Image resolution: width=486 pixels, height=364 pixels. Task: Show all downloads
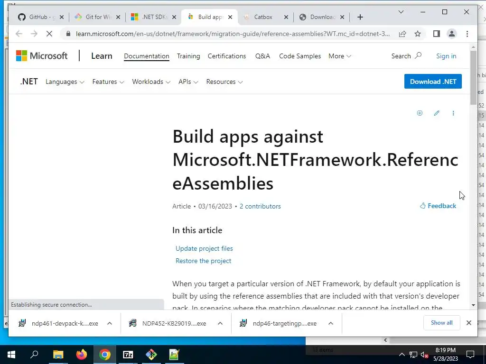pyautogui.click(x=442, y=323)
